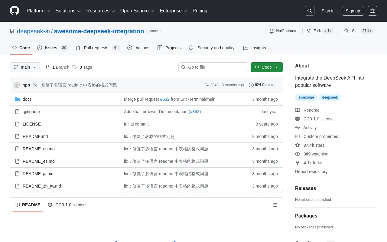Fork this repository
The image size is (387, 242).
[320, 31]
